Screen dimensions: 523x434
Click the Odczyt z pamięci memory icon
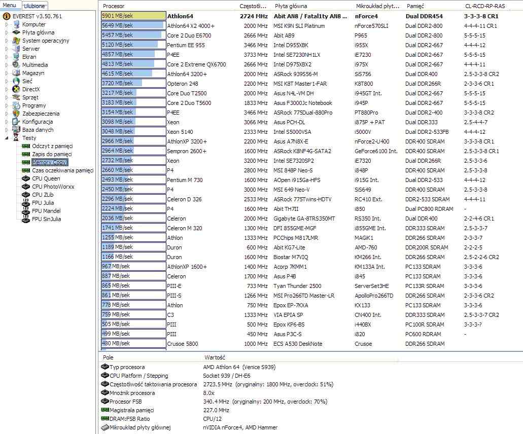coord(26,146)
